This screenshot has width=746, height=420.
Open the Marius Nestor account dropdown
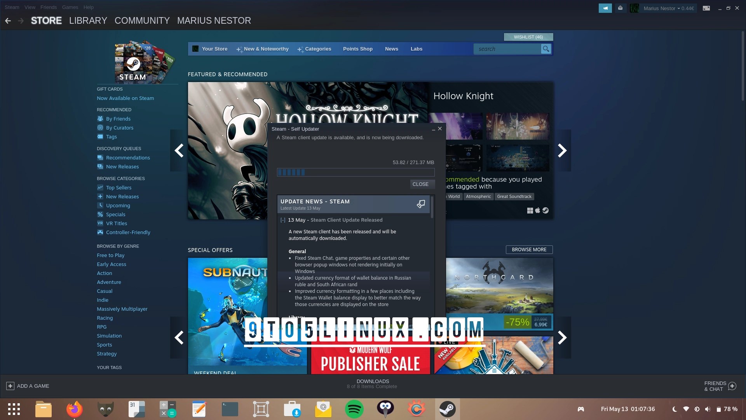point(659,8)
